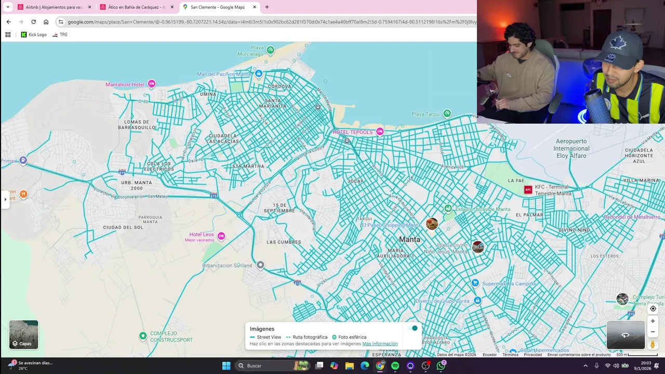Click the Primax gas station pin
The width and height of the screenshot is (665, 374).
point(23,161)
